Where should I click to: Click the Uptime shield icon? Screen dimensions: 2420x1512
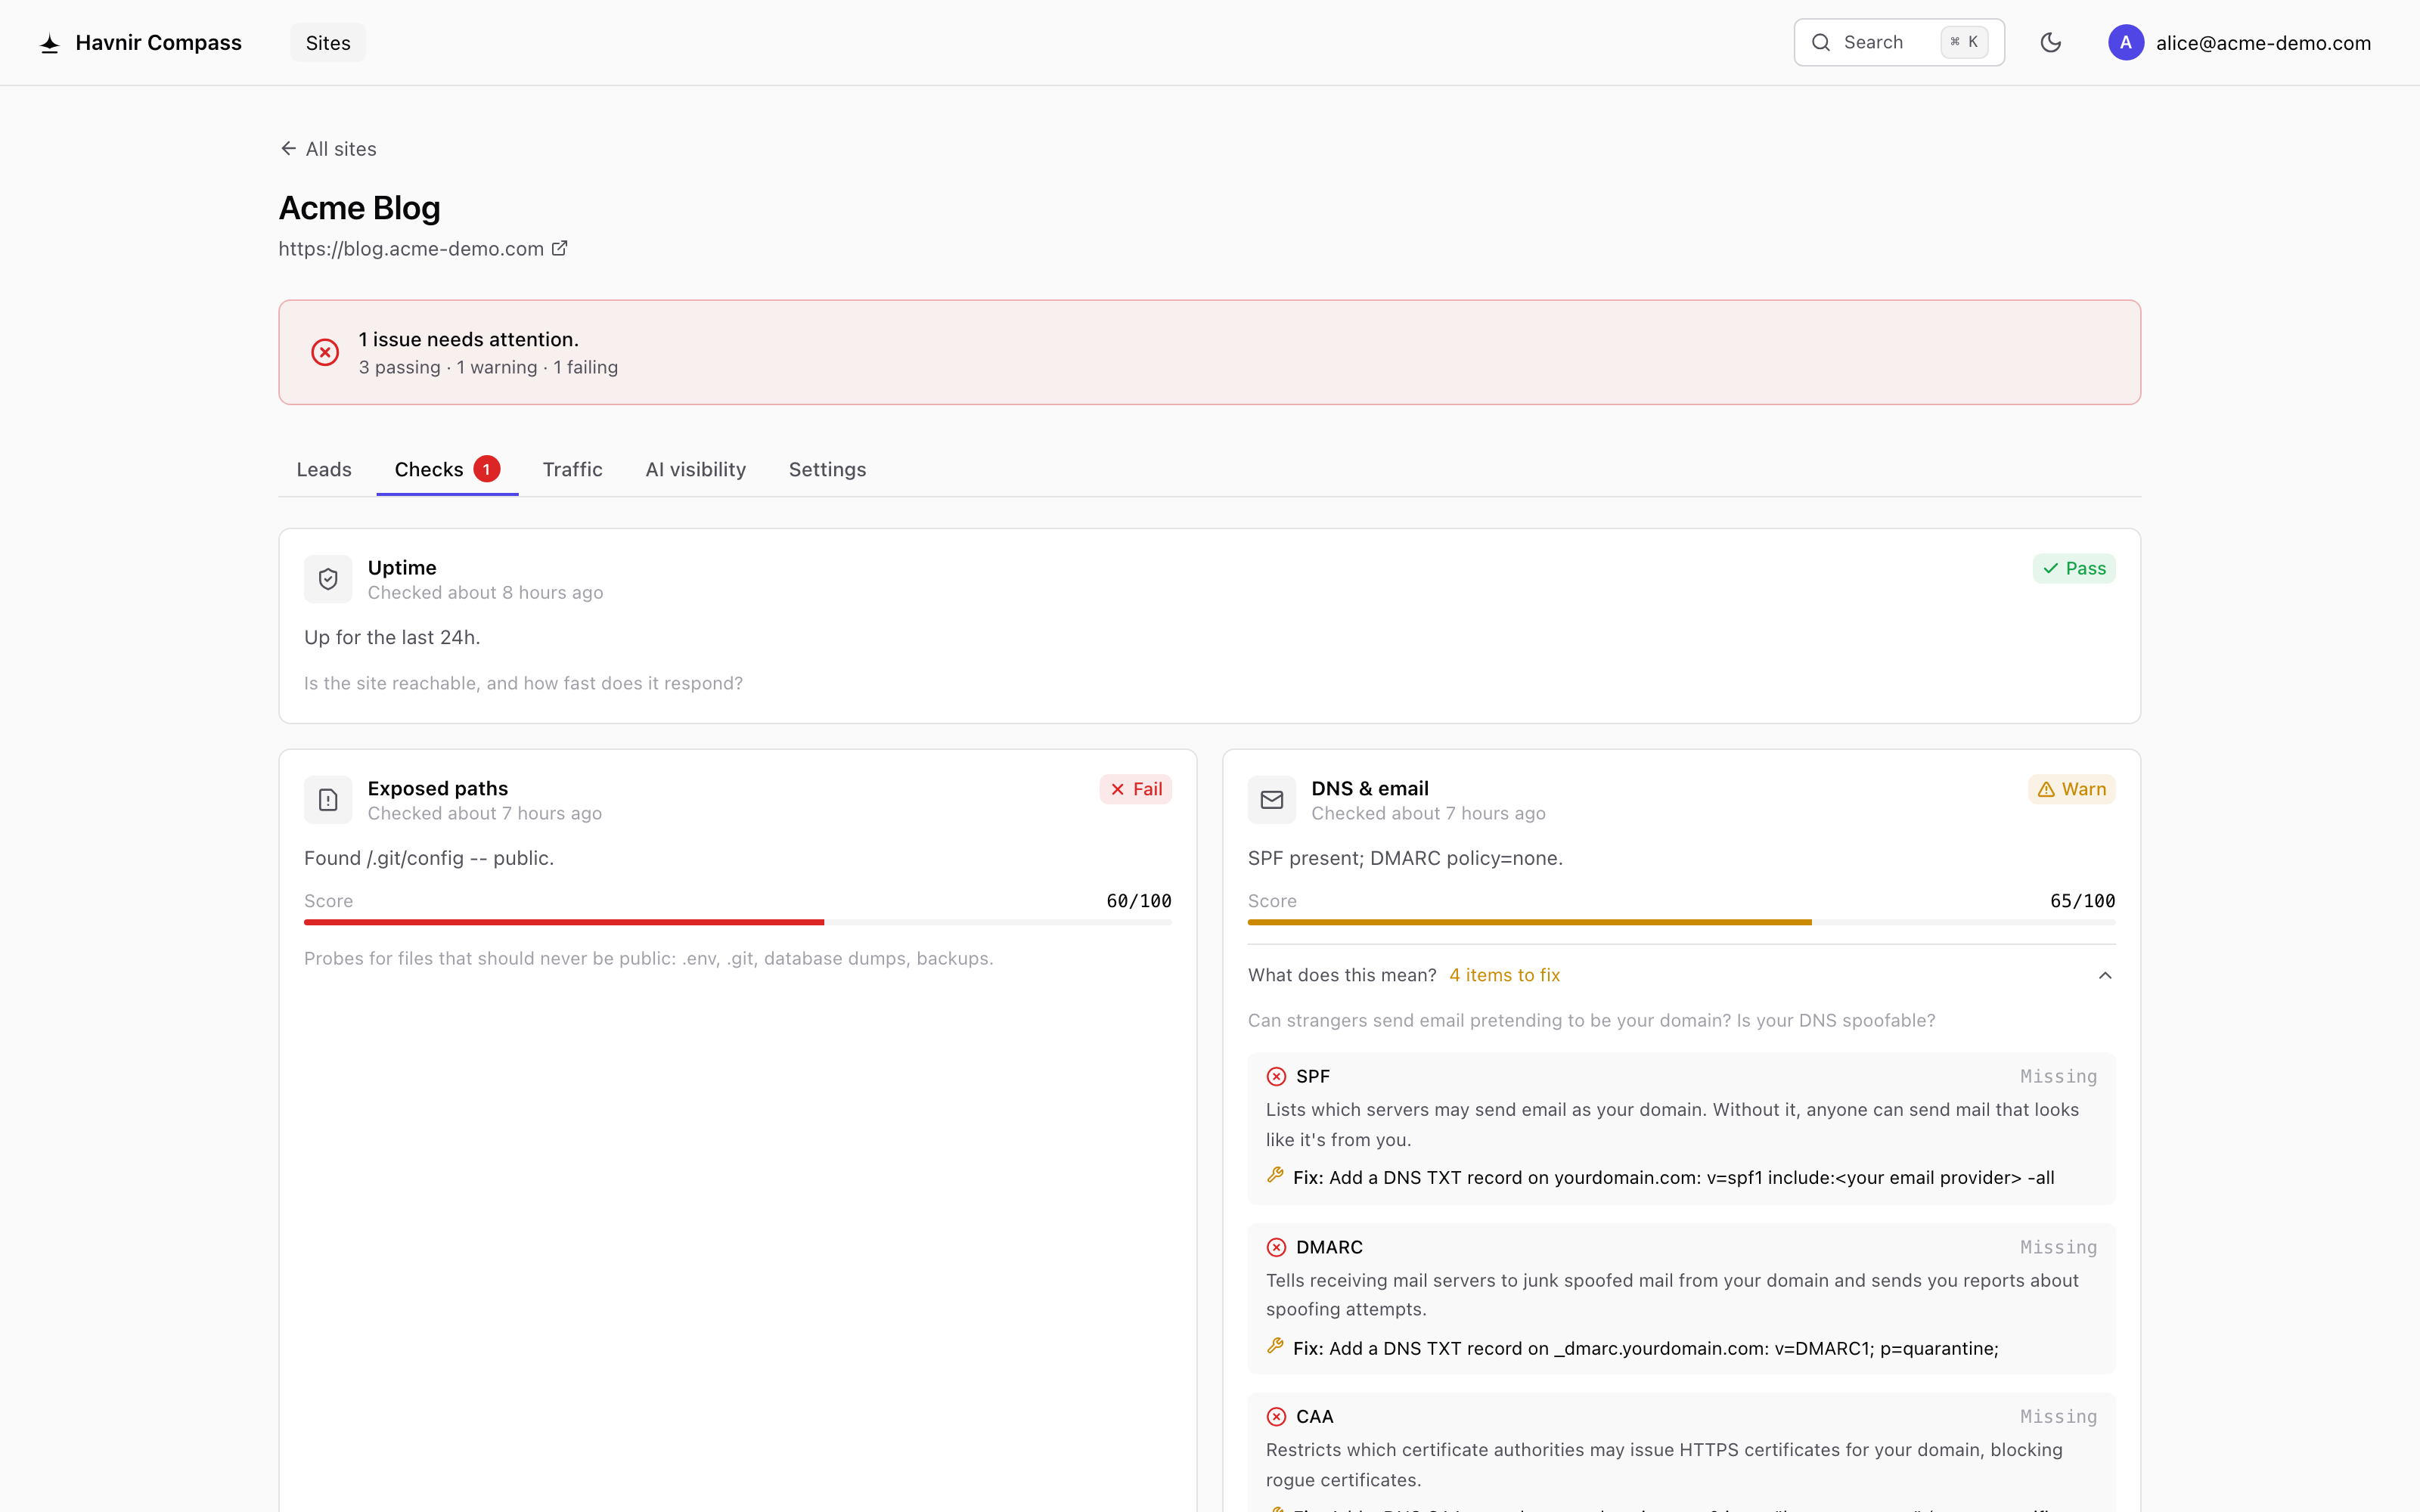328,579
